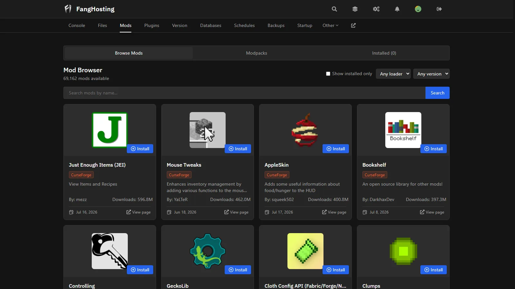Click the Clumps title
Viewport: 515px width, 289px height.
[x=371, y=286]
